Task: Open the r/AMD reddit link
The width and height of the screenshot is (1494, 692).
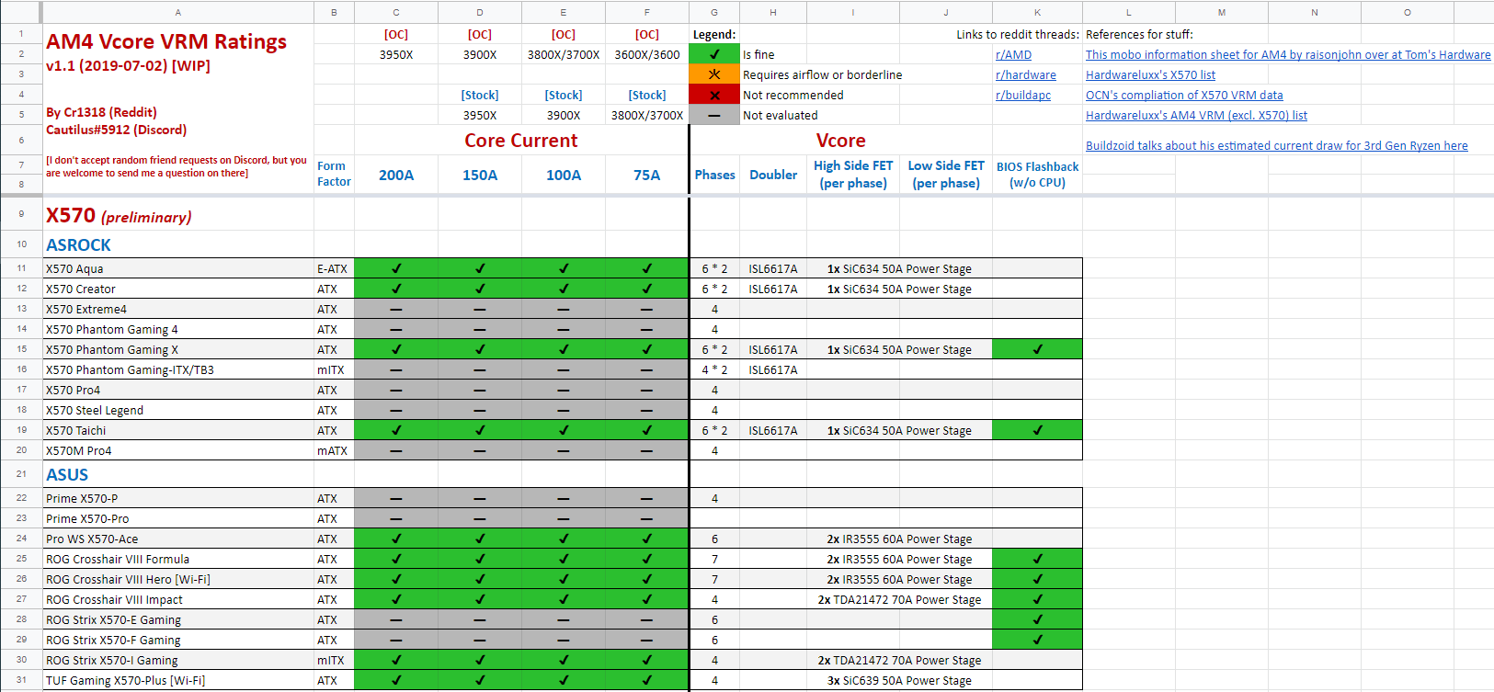Action: click(x=1013, y=54)
